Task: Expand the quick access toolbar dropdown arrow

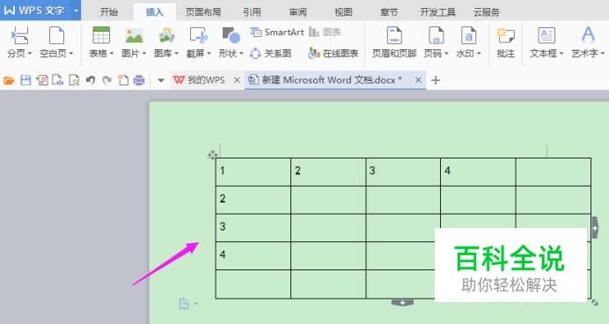Action: [161, 80]
